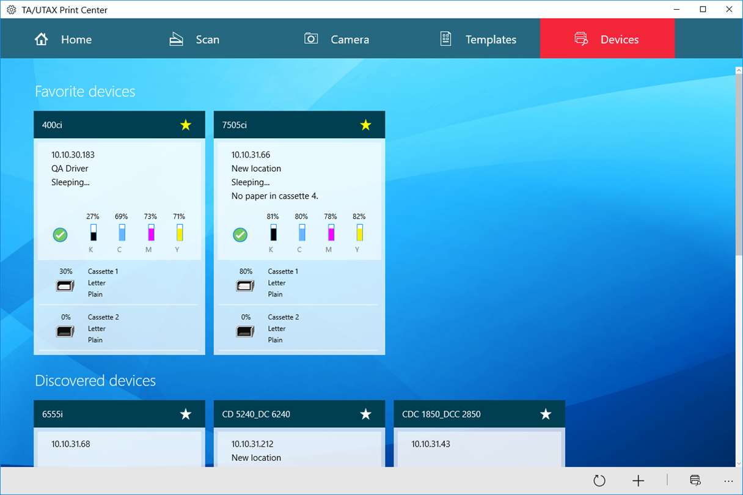Click the black toner gauge on 7505ci

pos(273,232)
